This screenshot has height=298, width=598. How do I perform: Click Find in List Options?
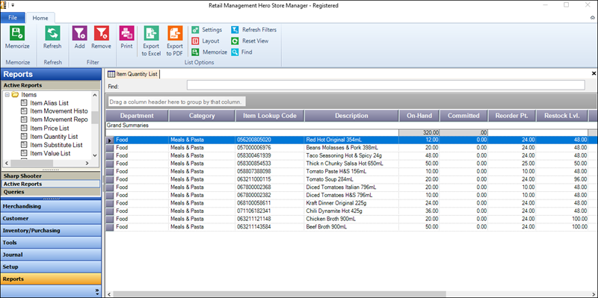pos(241,52)
